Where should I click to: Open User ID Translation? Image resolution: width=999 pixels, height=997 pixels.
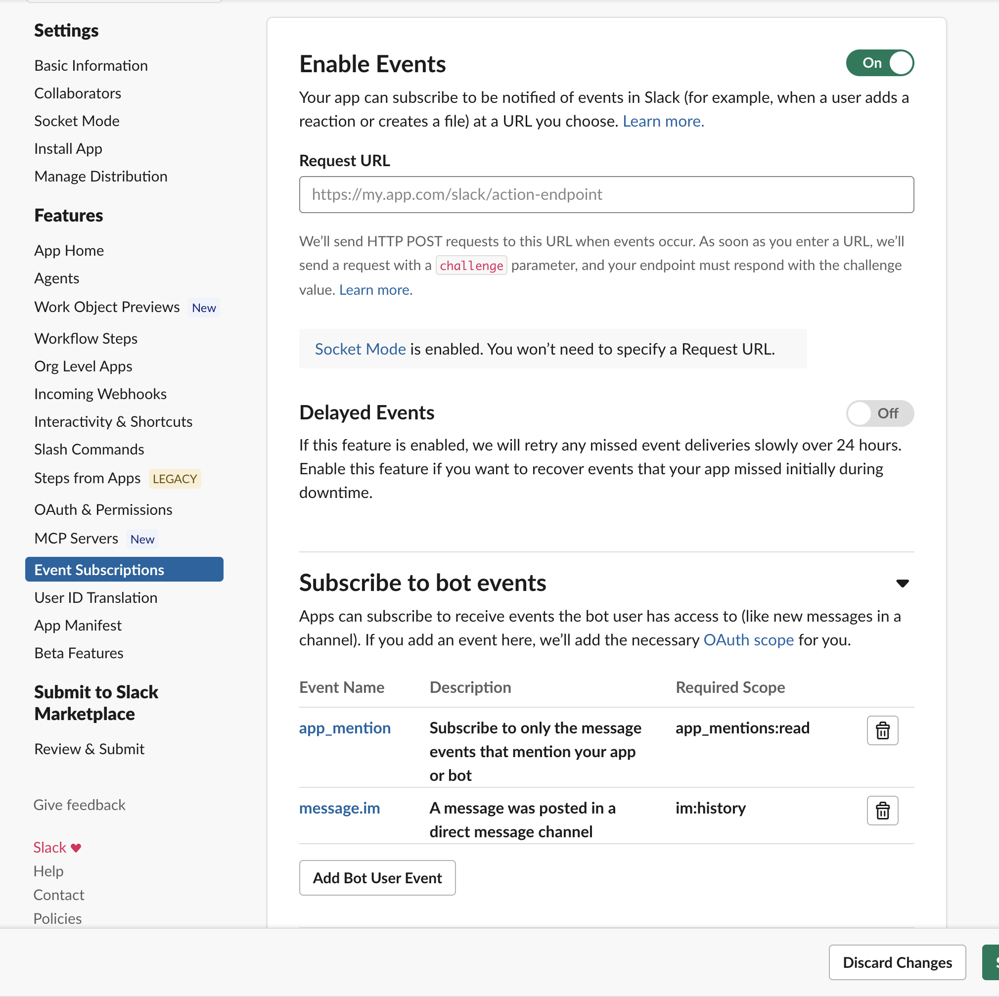click(95, 598)
